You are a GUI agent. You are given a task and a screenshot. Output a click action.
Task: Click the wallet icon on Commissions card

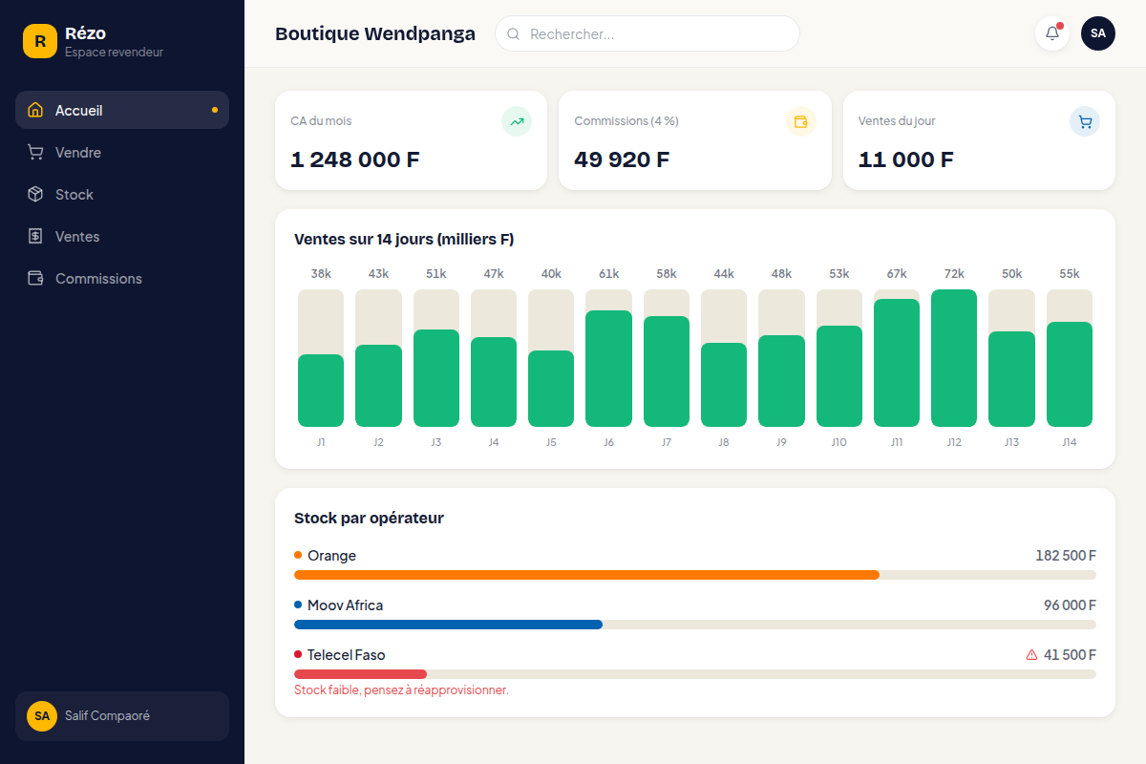tap(800, 121)
